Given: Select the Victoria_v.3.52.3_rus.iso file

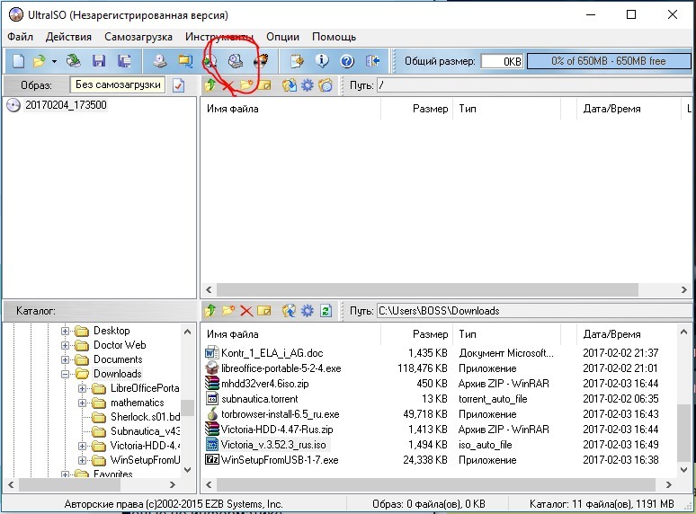Looking at the screenshot, I should [273, 445].
